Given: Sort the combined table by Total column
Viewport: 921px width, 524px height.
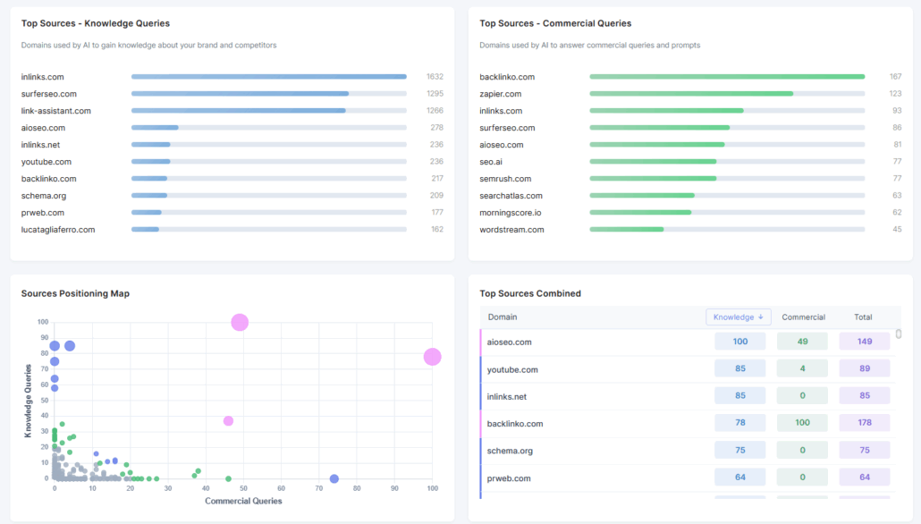Looking at the screenshot, I should click(x=863, y=317).
